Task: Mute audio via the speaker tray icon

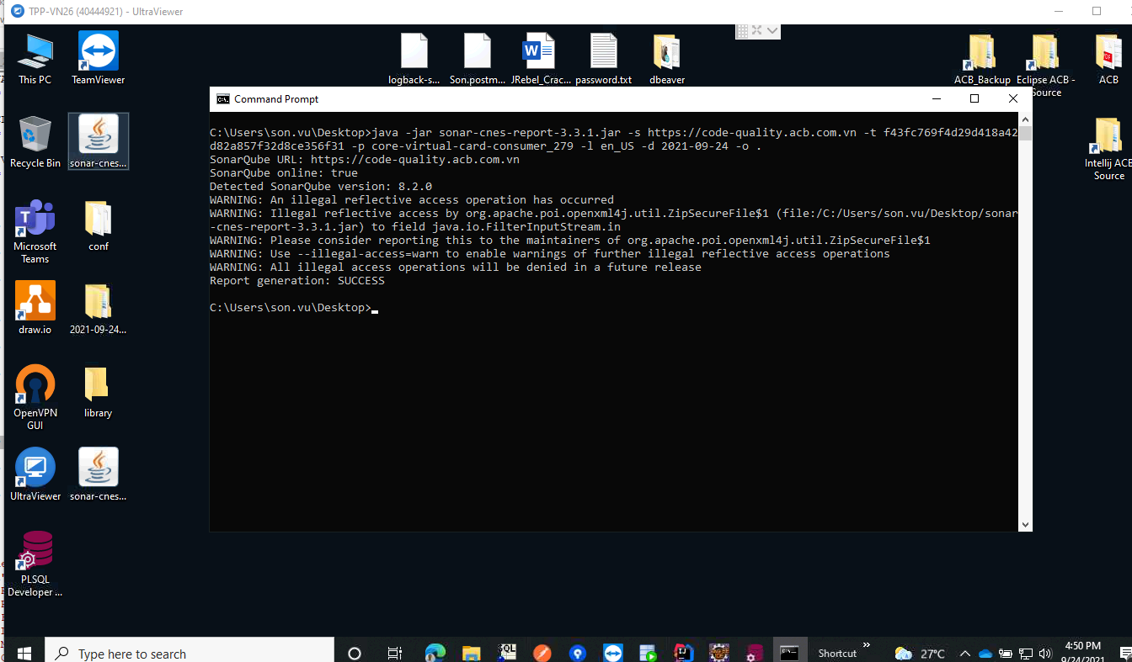Action: pos(1045,652)
